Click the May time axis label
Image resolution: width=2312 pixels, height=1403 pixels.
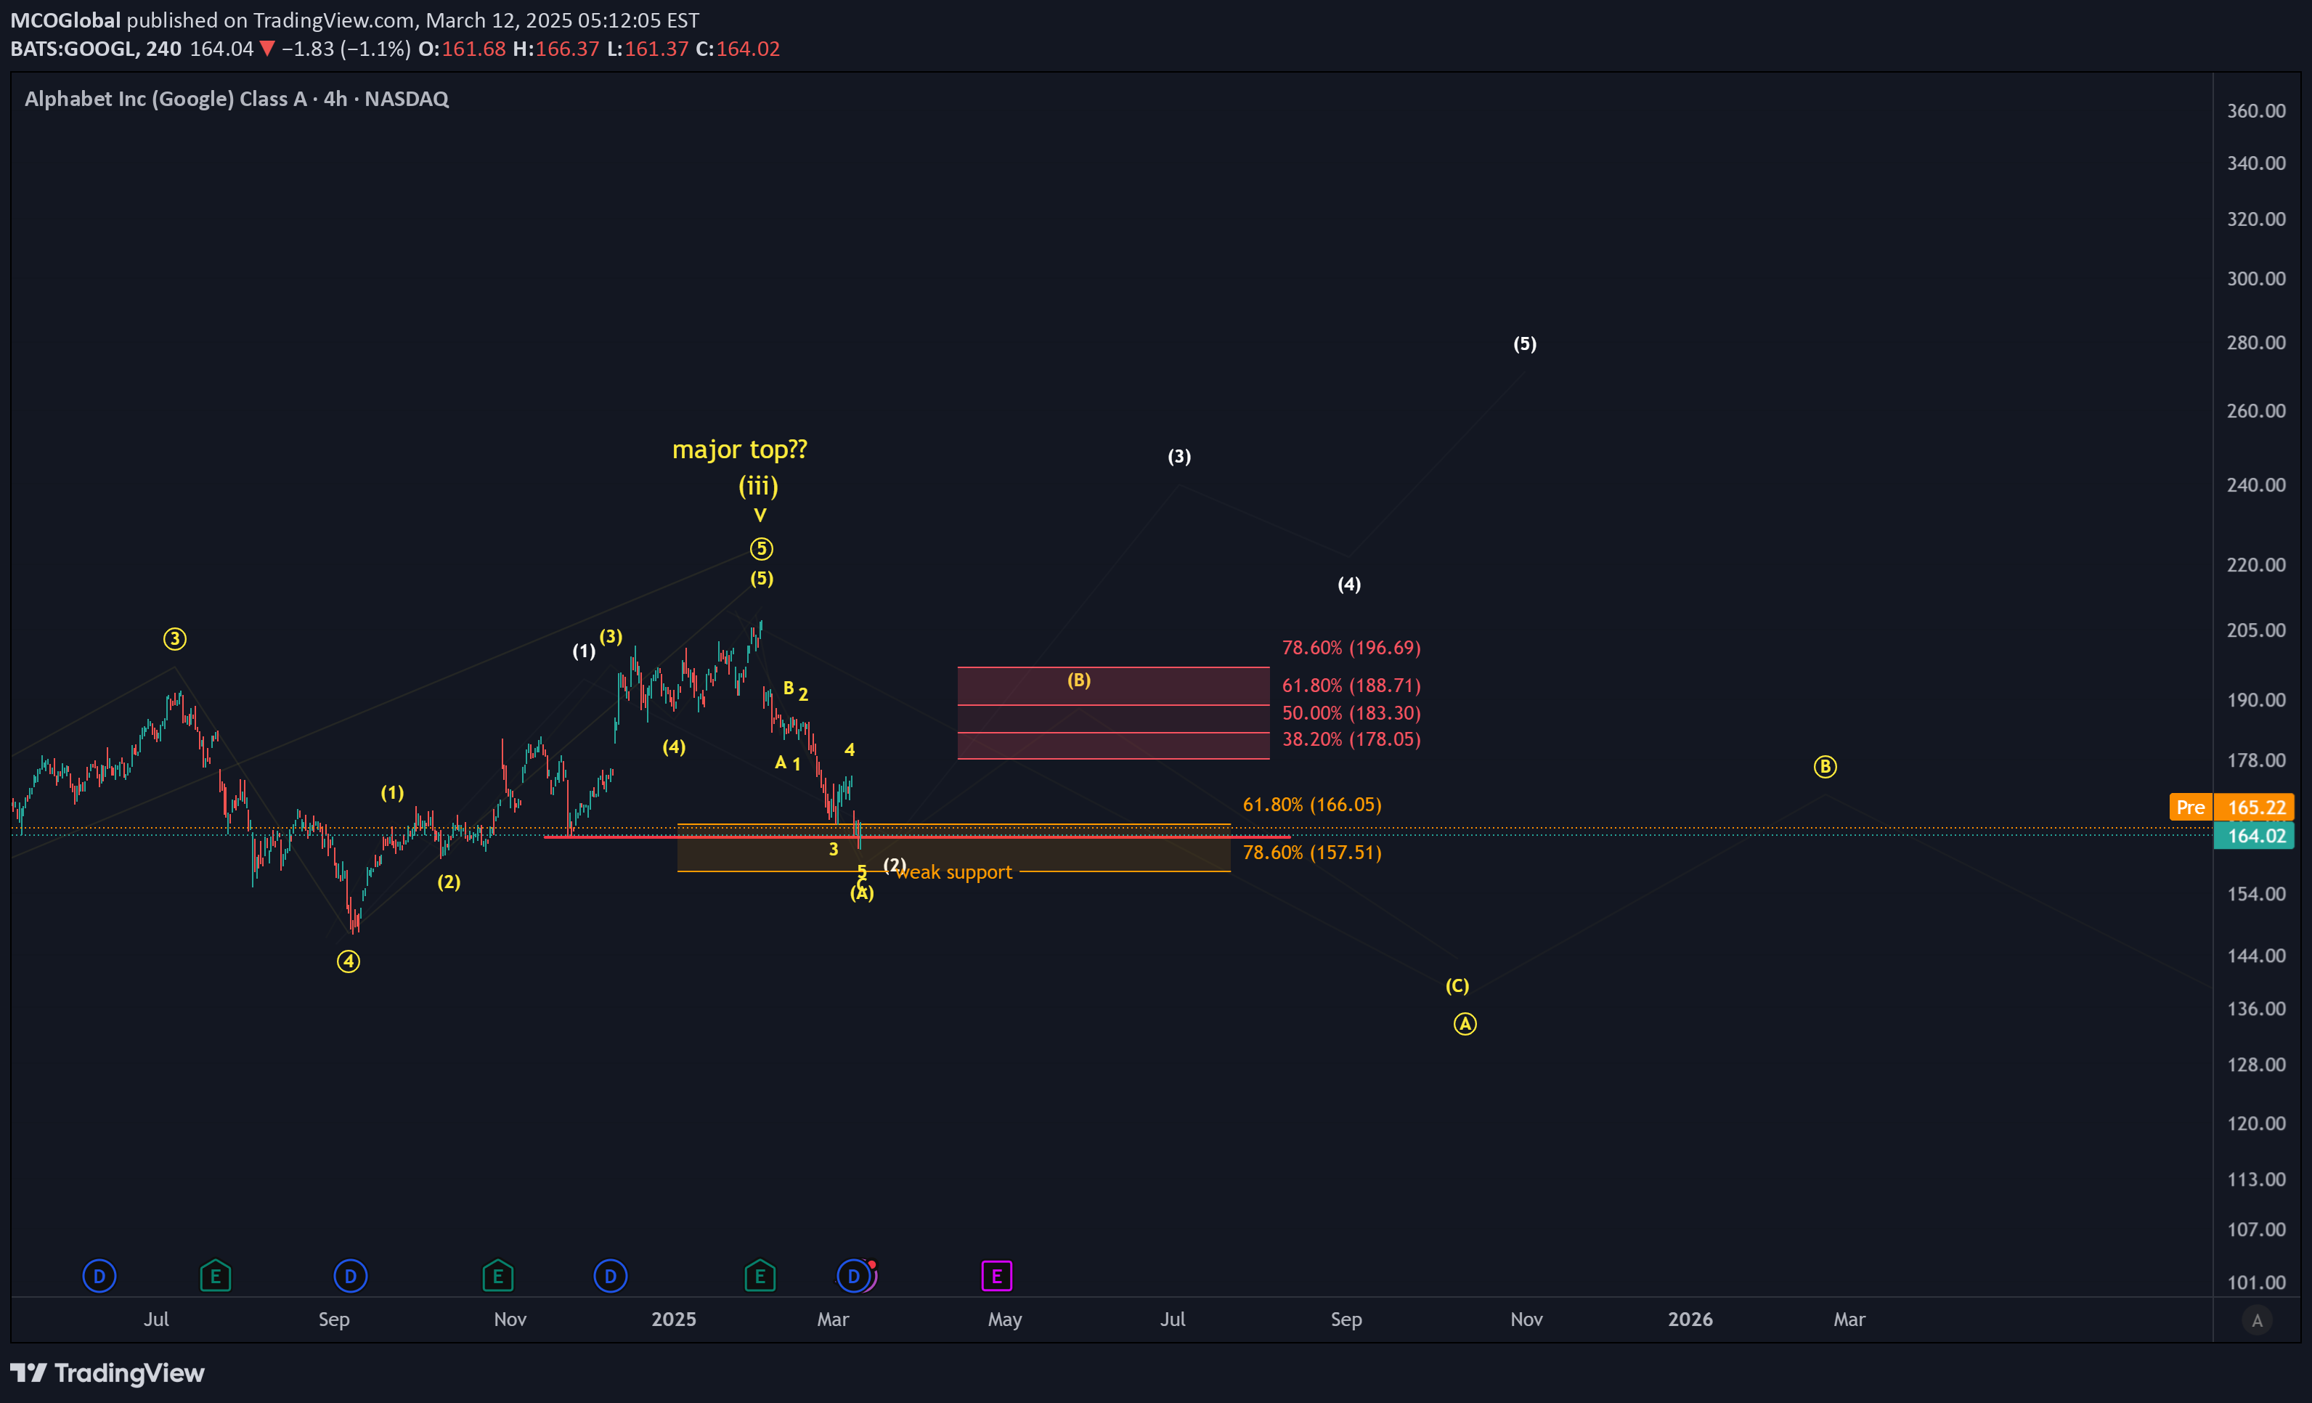[1005, 1319]
